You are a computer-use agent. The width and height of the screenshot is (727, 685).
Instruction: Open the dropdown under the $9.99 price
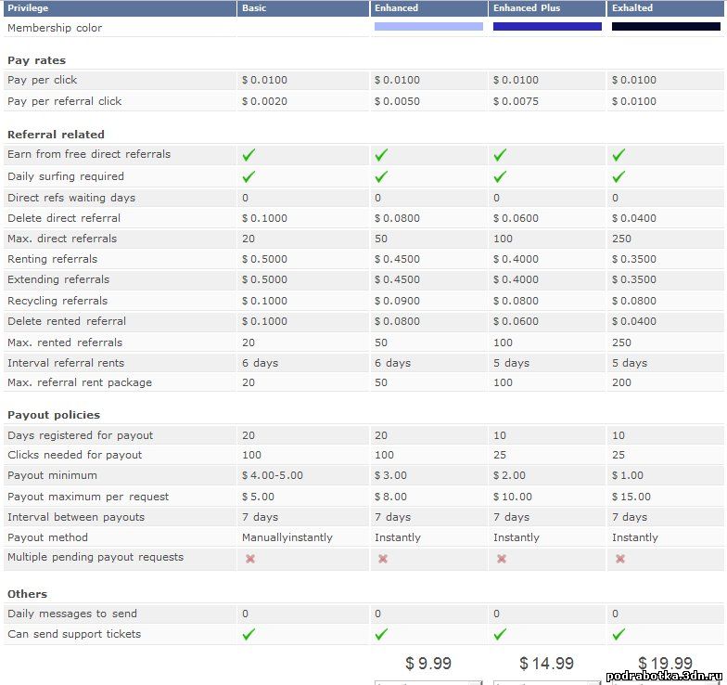coord(428,681)
